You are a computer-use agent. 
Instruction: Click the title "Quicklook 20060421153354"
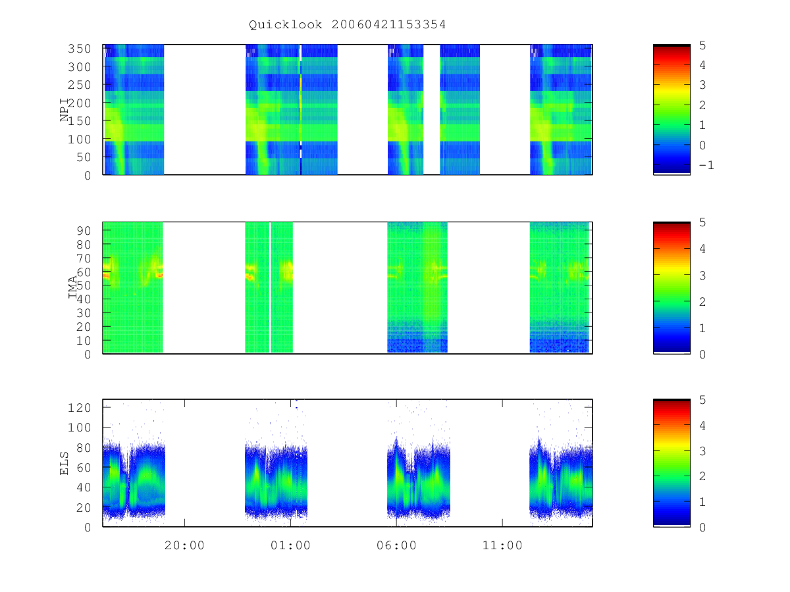(x=347, y=25)
